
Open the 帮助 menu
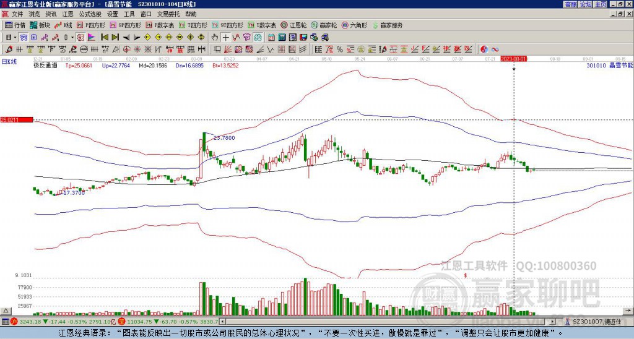[191, 14]
